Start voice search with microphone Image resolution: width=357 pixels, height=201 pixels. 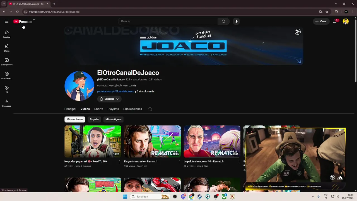coord(236,21)
